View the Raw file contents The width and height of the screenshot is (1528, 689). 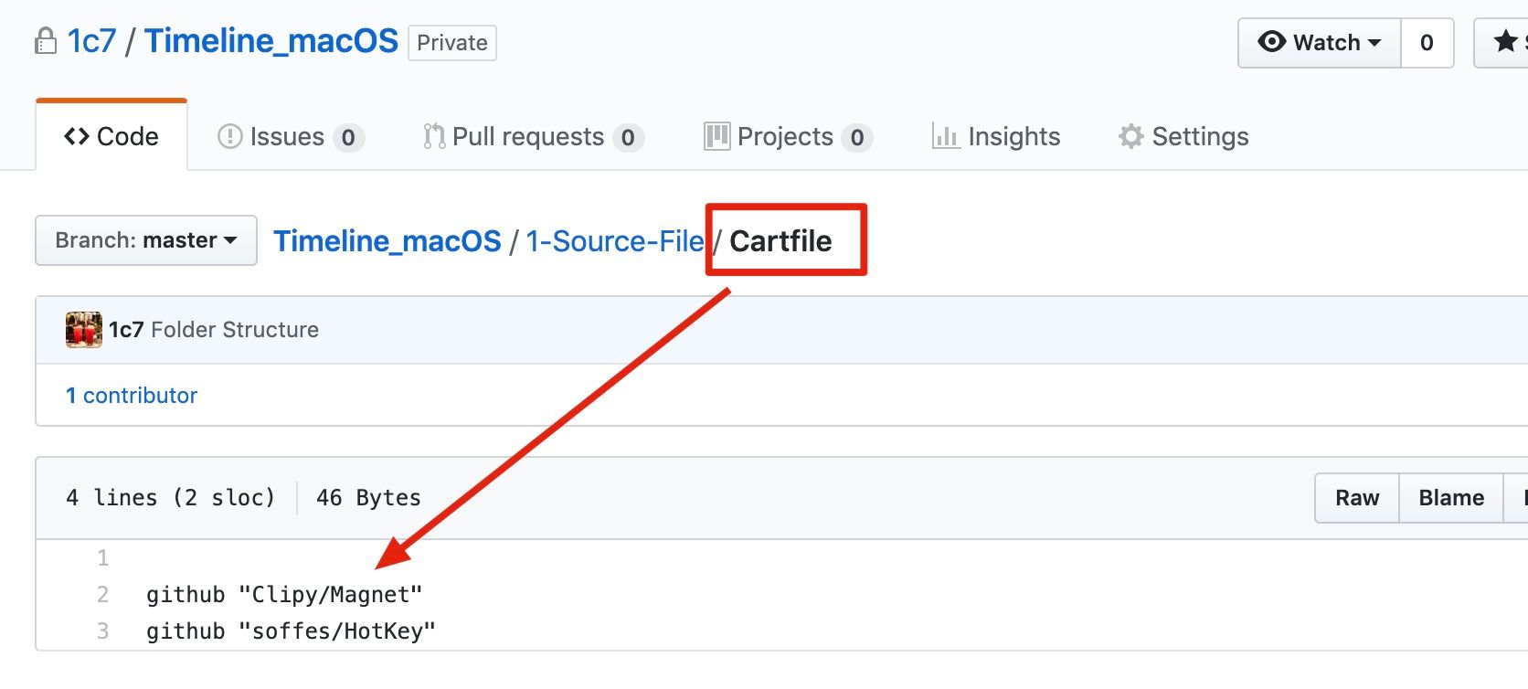click(x=1357, y=498)
